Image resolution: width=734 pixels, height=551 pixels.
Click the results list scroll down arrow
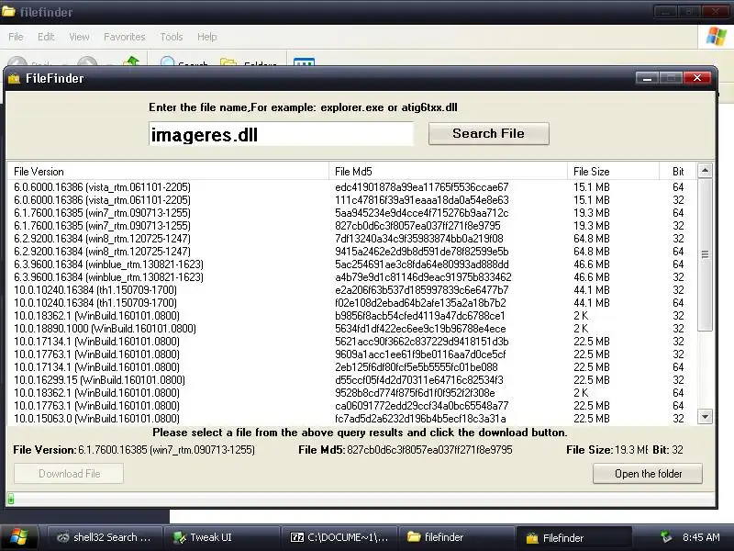click(x=705, y=416)
